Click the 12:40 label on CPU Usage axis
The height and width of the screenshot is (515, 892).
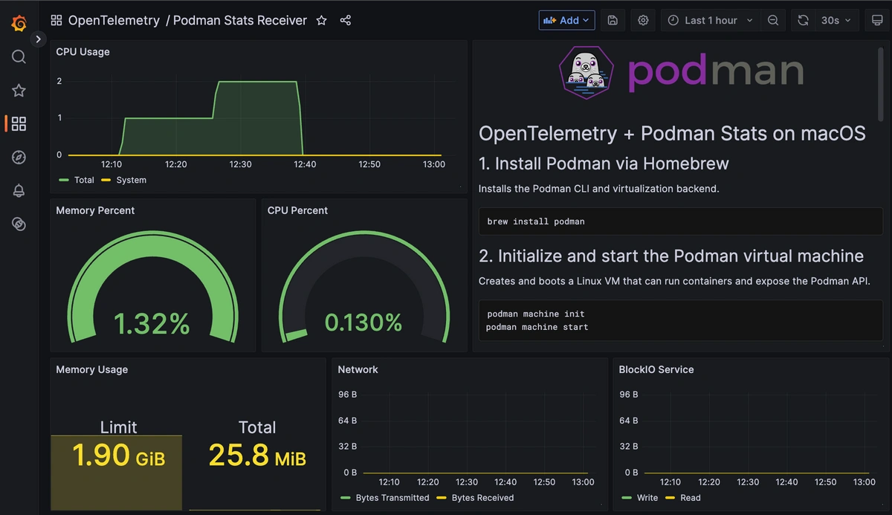click(x=305, y=164)
